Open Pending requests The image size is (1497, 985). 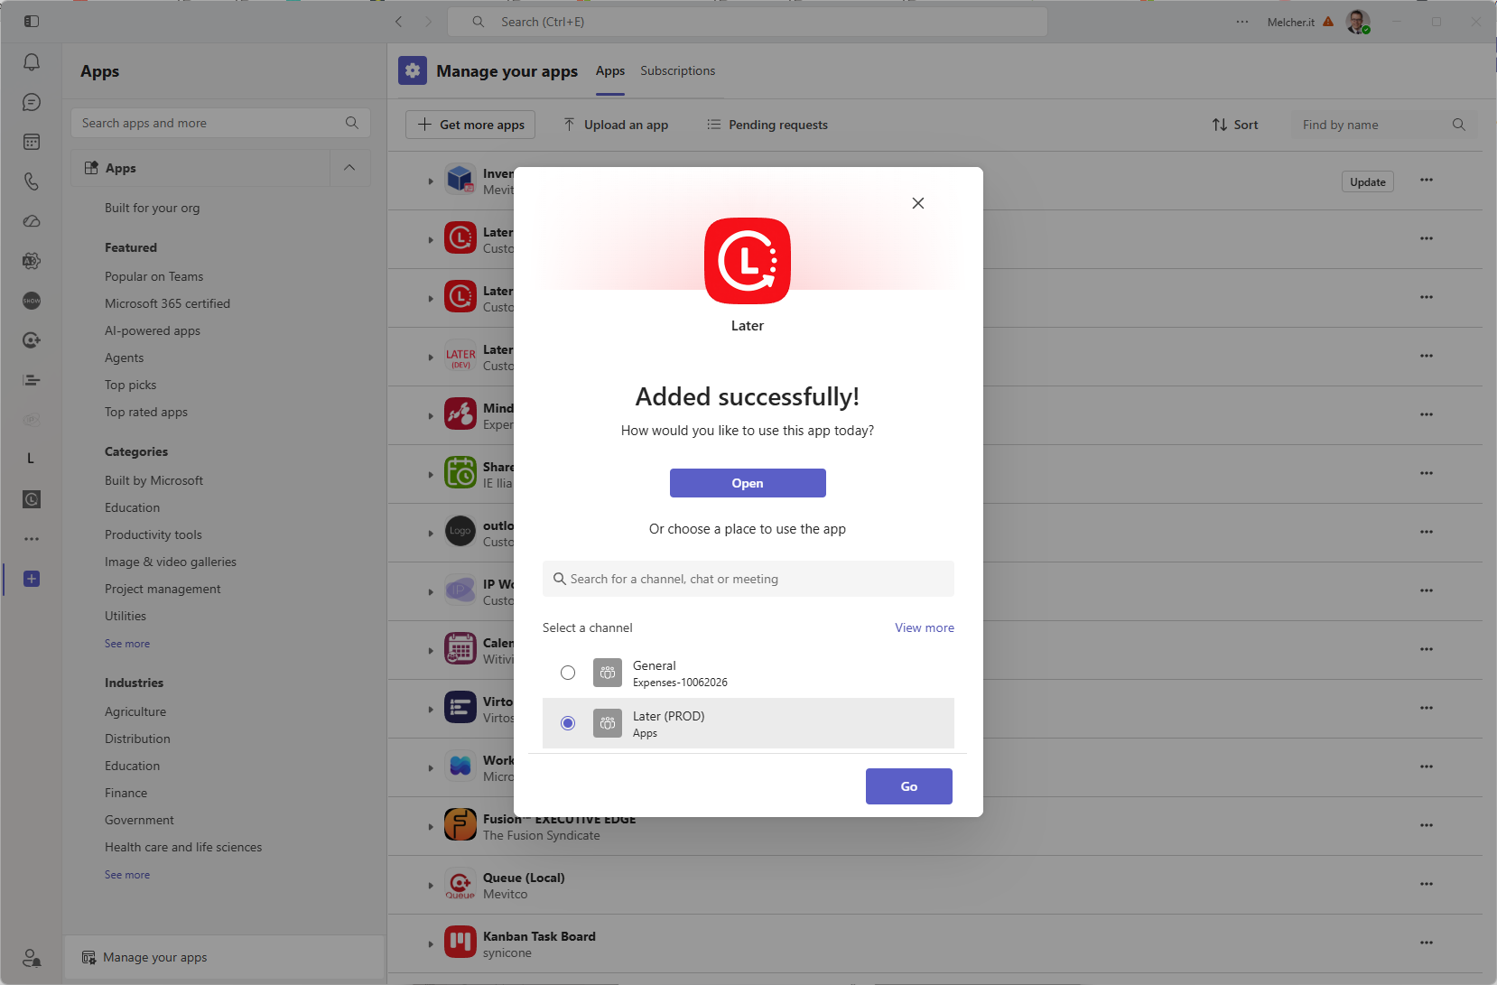click(x=767, y=125)
